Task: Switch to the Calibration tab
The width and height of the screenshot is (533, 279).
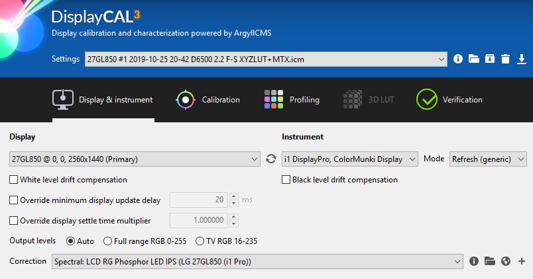Action: [x=207, y=100]
